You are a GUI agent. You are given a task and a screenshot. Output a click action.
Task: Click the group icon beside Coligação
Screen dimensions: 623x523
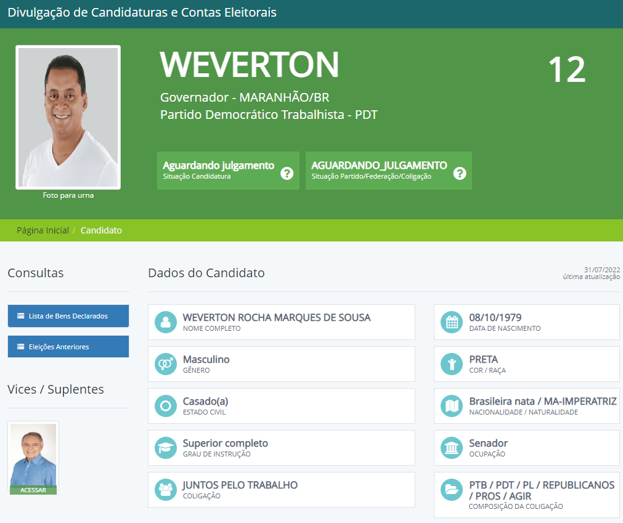tap(165, 490)
